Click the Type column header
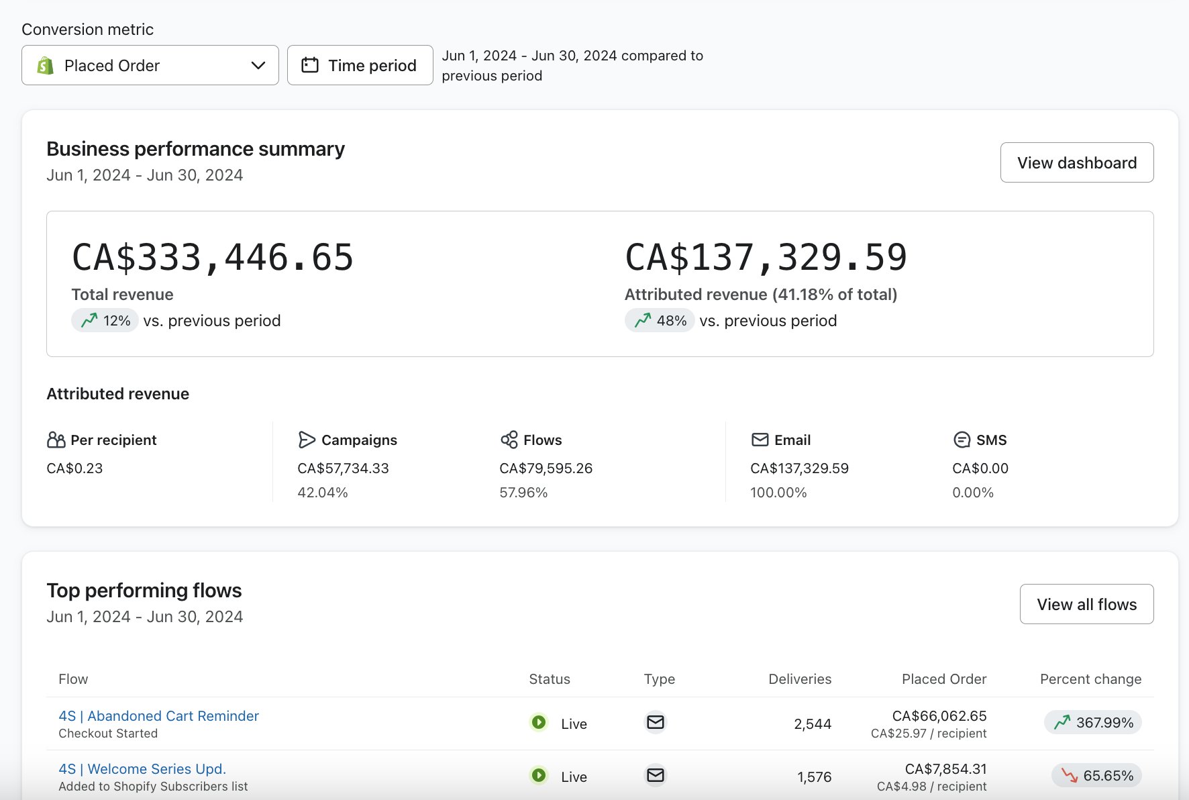1189x800 pixels. tap(660, 679)
